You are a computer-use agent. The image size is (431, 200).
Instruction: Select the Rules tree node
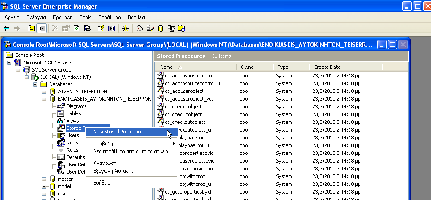tap(72, 150)
